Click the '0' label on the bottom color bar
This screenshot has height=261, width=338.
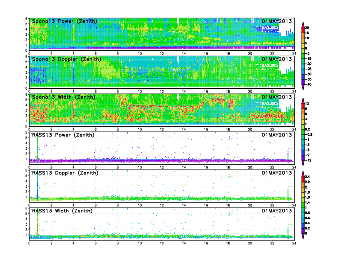[306, 233]
